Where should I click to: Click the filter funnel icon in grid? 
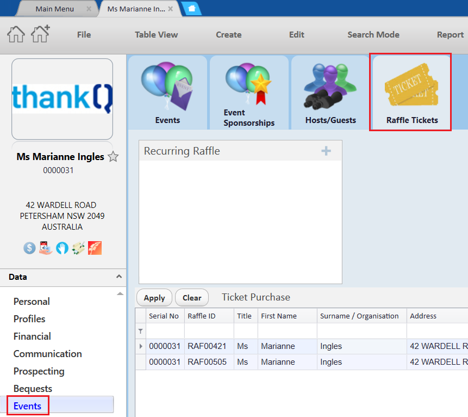click(x=140, y=331)
